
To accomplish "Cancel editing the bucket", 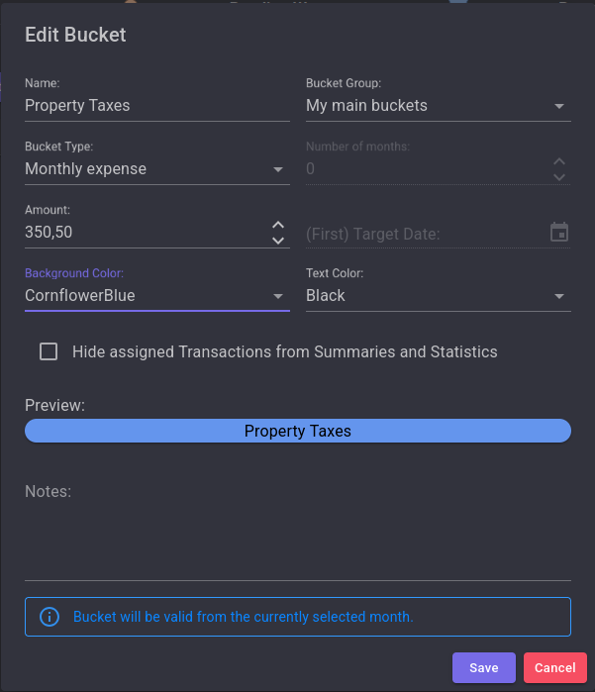I will [554, 668].
